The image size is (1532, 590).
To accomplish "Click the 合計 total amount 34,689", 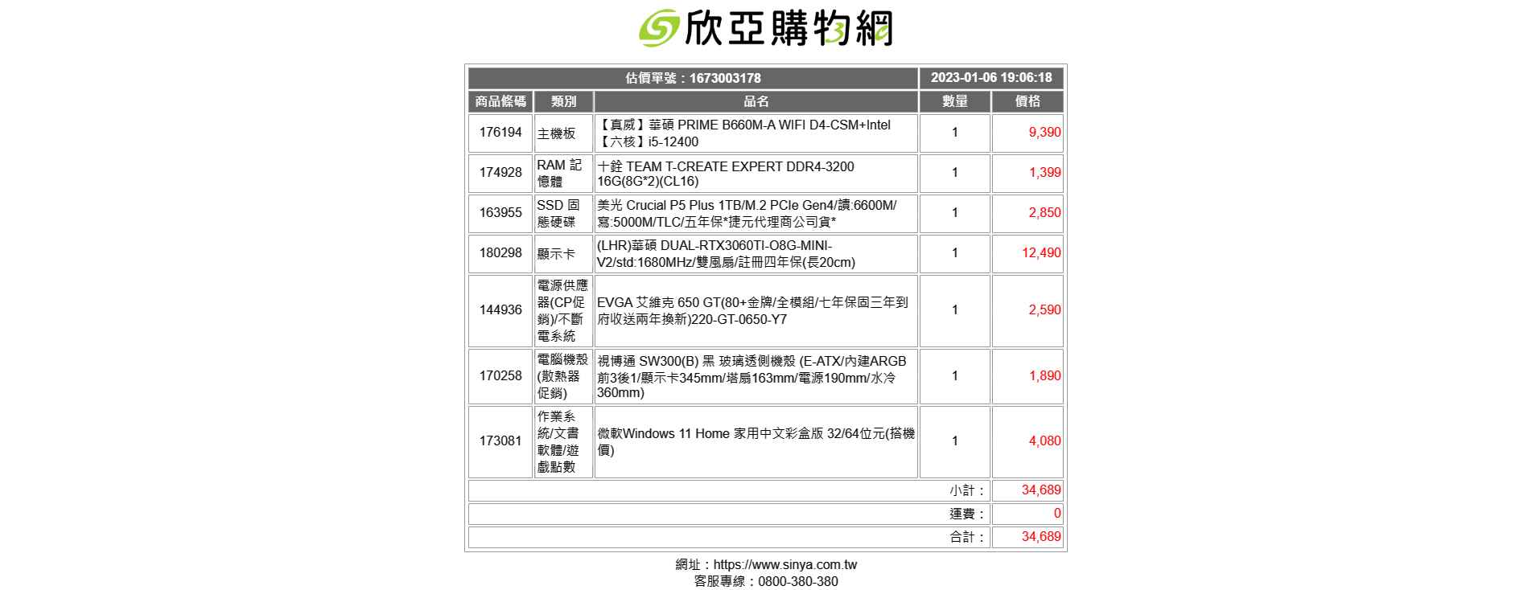I will 1040,537.
